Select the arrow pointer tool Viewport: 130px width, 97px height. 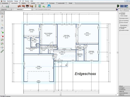point(2,13)
